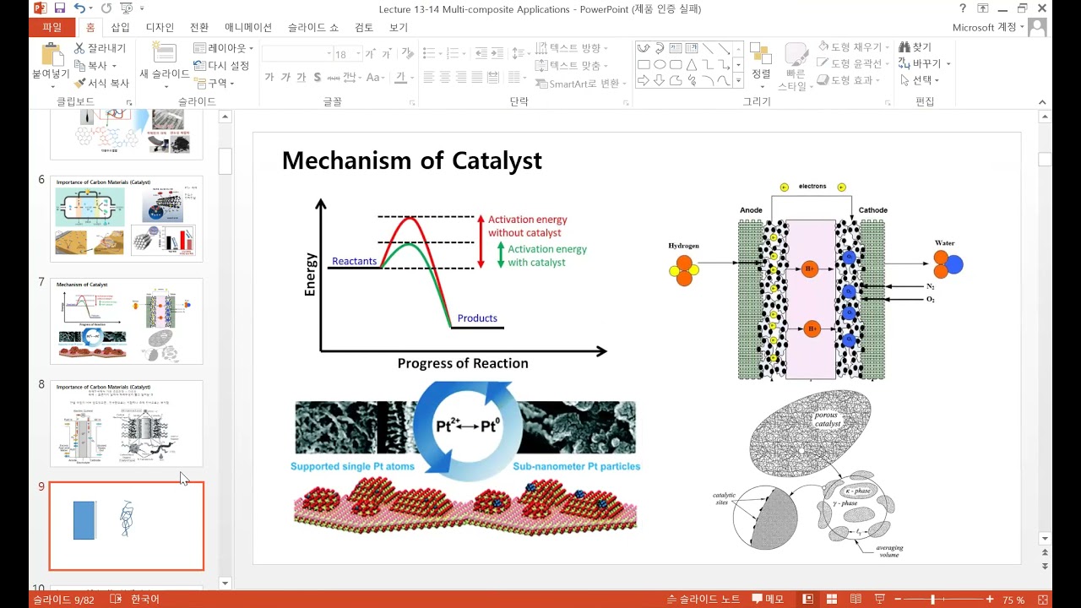Screen dimensions: 1081x608
Task: Click the 서식 복사 (Format Painter) button
Action: point(102,83)
